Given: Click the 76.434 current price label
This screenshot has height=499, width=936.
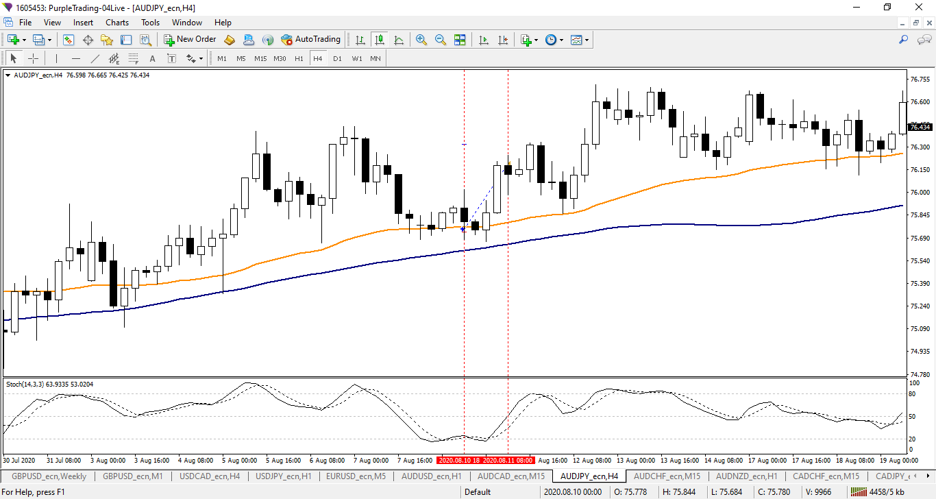Looking at the screenshot, I should 920,127.
